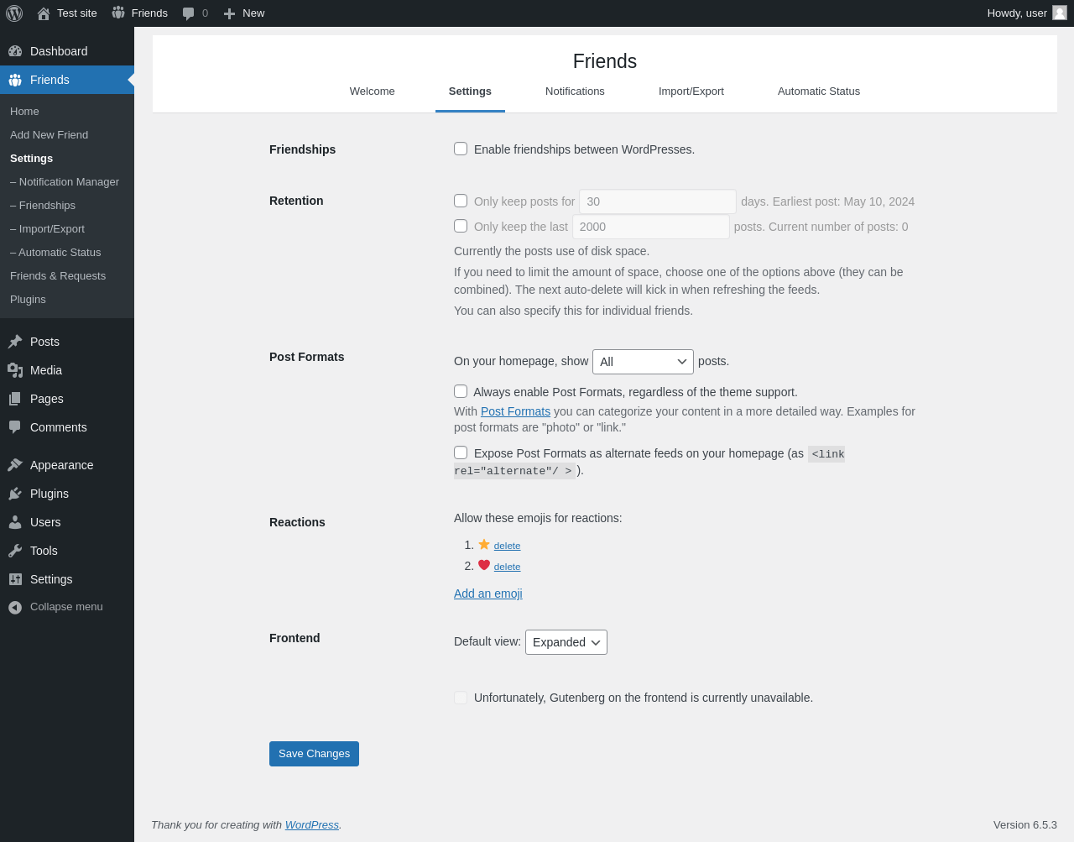Open the Post Formats link

(x=515, y=411)
